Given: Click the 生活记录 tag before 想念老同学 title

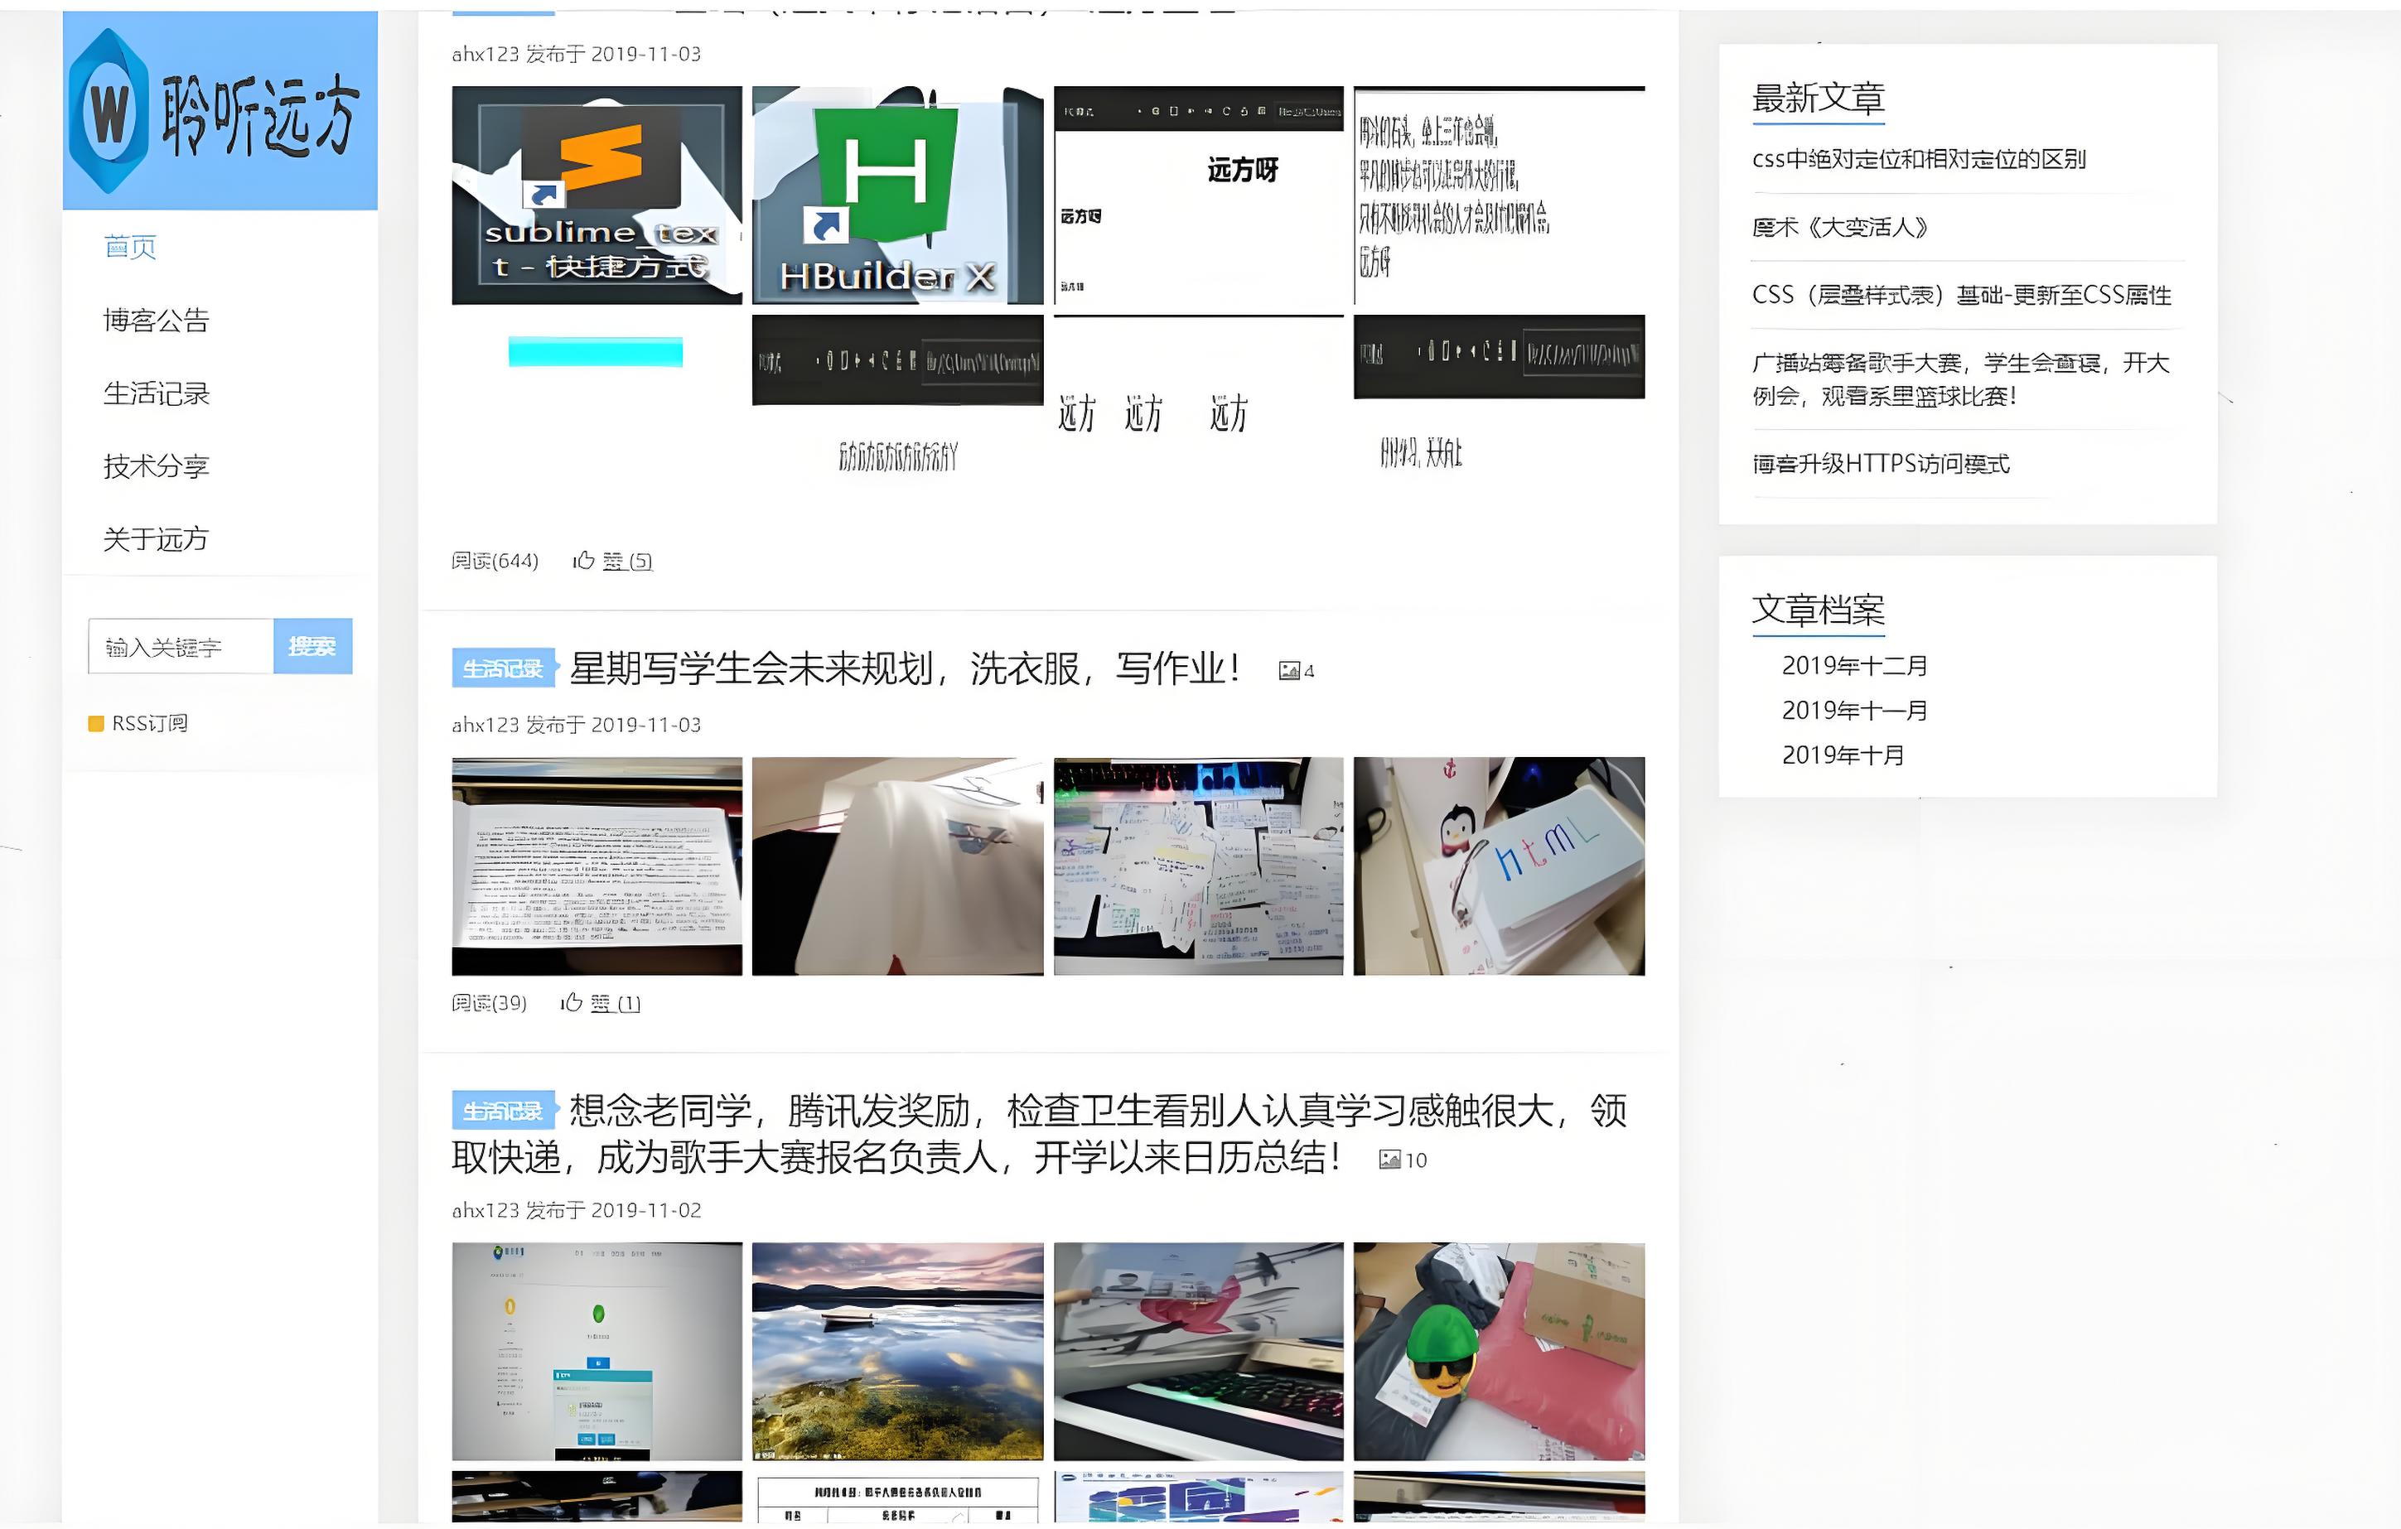Looking at the screenshot, I should tap(504, 1111).
